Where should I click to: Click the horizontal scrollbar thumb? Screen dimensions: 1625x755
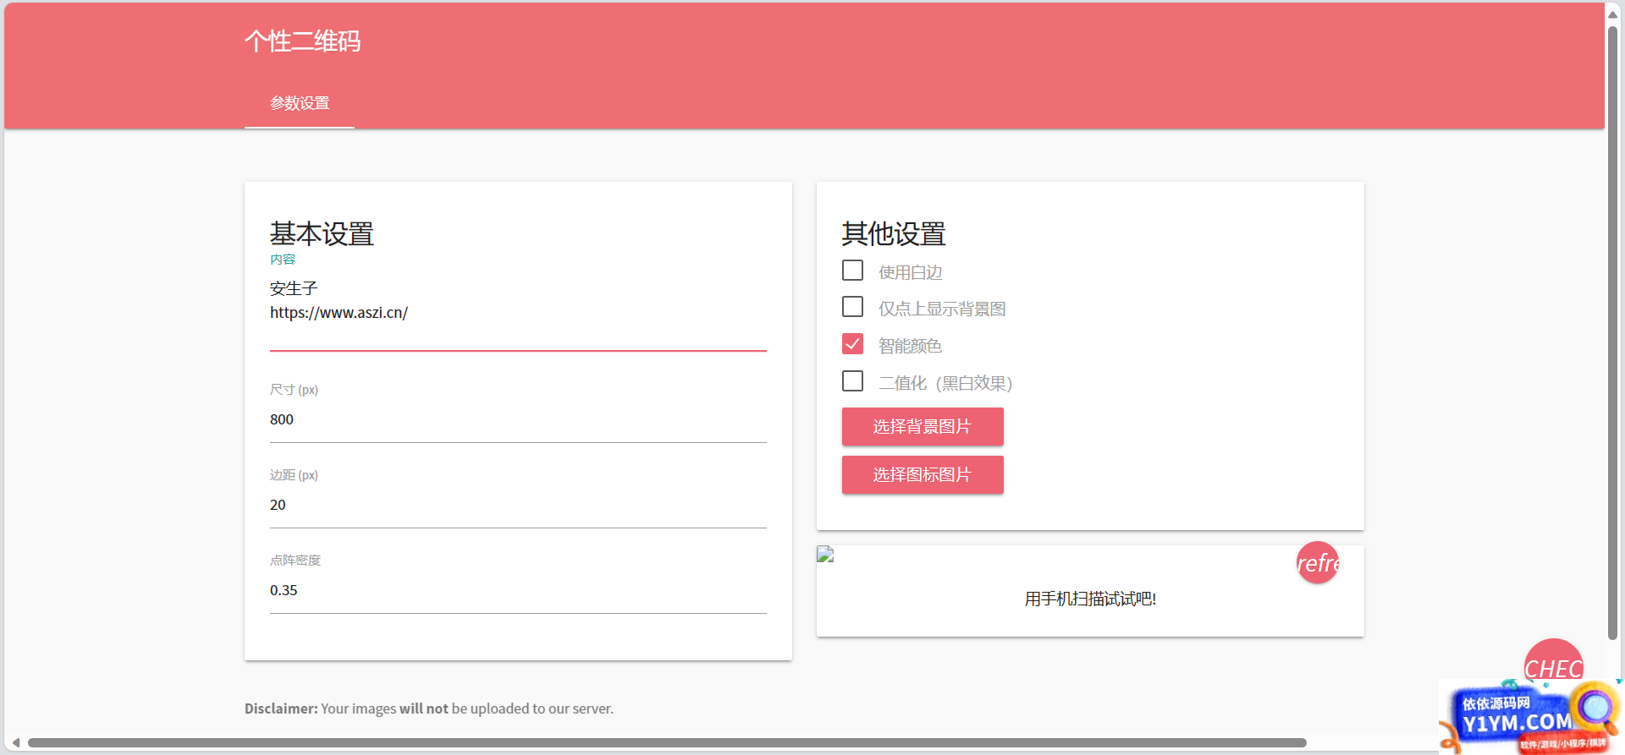coord(667,743)
